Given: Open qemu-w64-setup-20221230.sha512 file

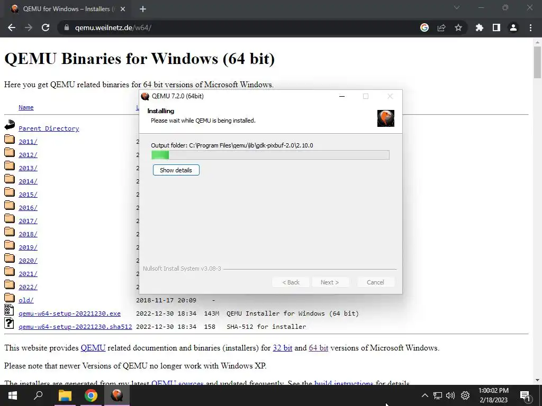Looking at the screenshot, I should [x=75, y=327].
